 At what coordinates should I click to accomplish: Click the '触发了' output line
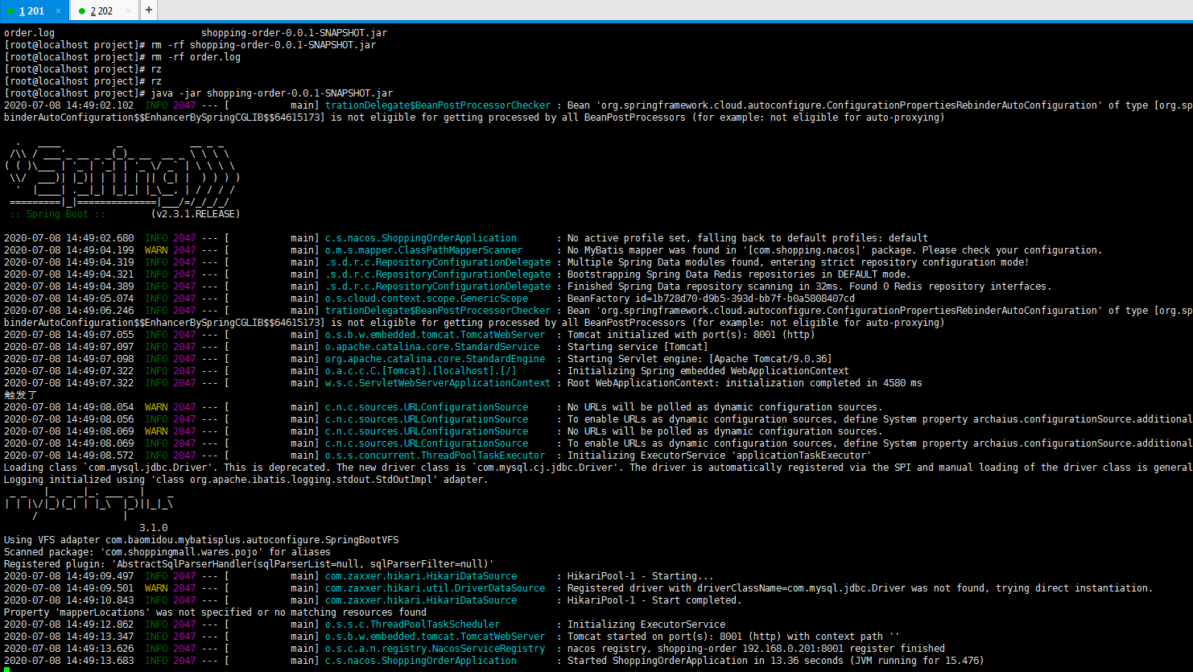coord(20,395)
